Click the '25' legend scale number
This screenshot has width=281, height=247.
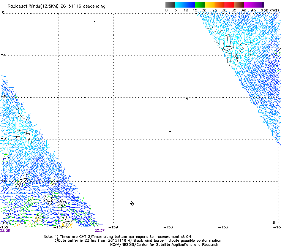(x=215, y=10)
